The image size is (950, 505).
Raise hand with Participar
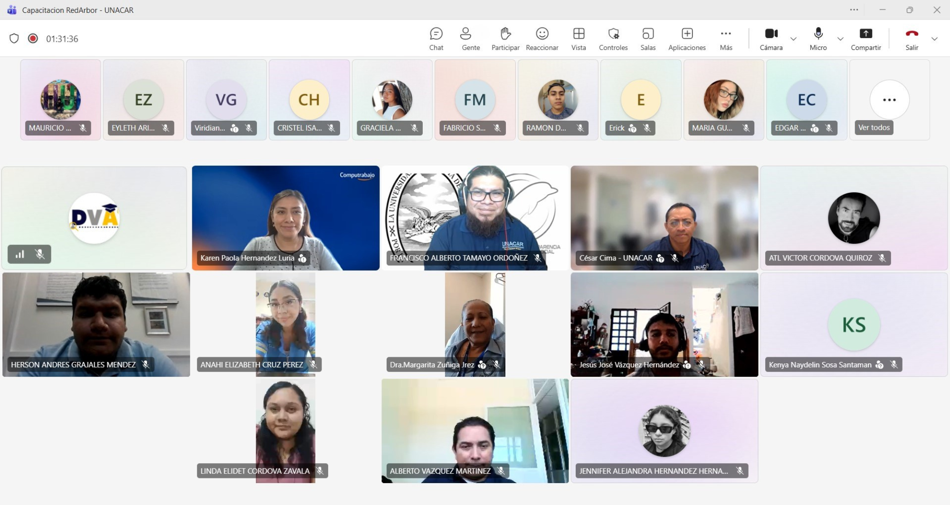coord(505,38)
